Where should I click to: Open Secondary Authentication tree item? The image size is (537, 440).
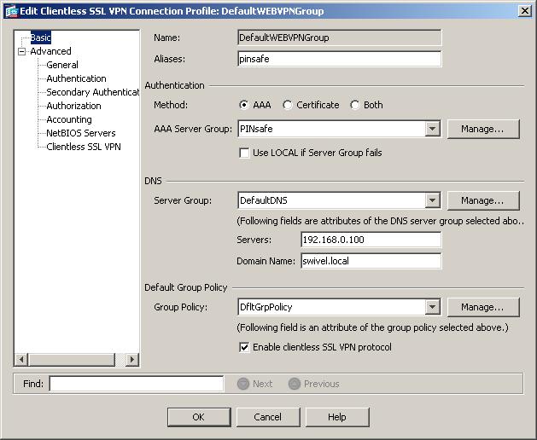92,92
